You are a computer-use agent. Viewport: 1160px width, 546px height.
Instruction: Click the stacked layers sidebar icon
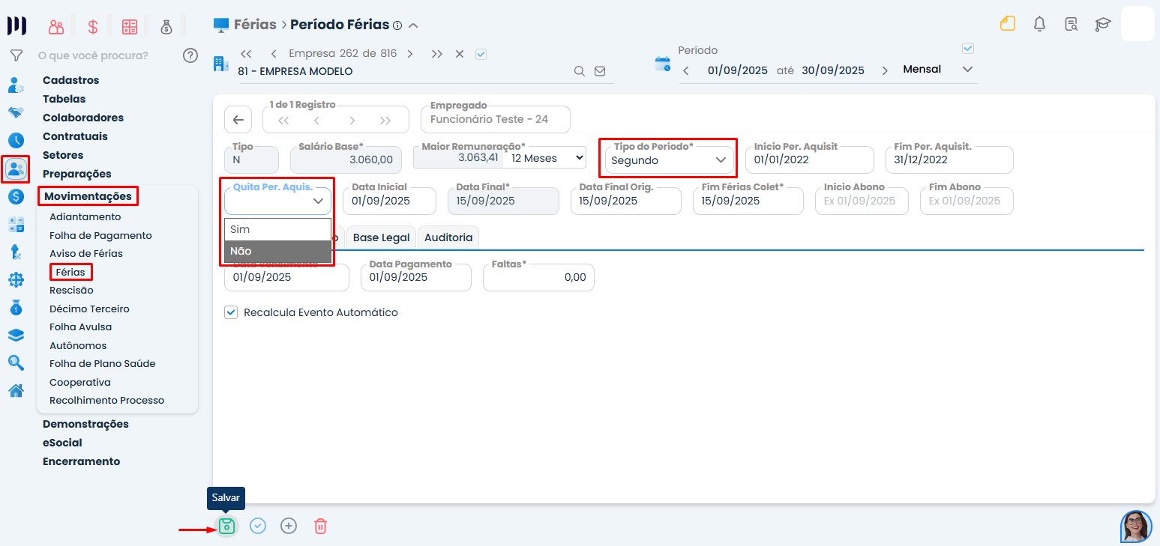tap(16, 336)
